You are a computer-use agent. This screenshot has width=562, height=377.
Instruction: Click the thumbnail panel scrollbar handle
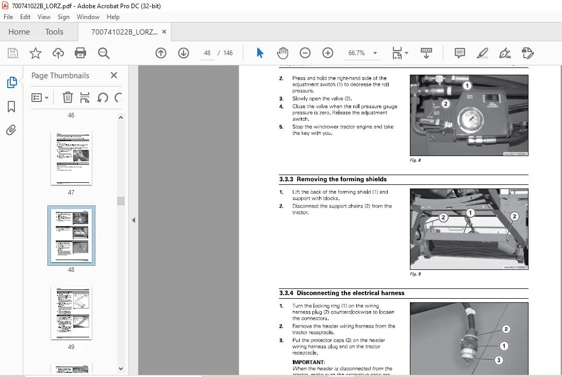pos(121,201)
